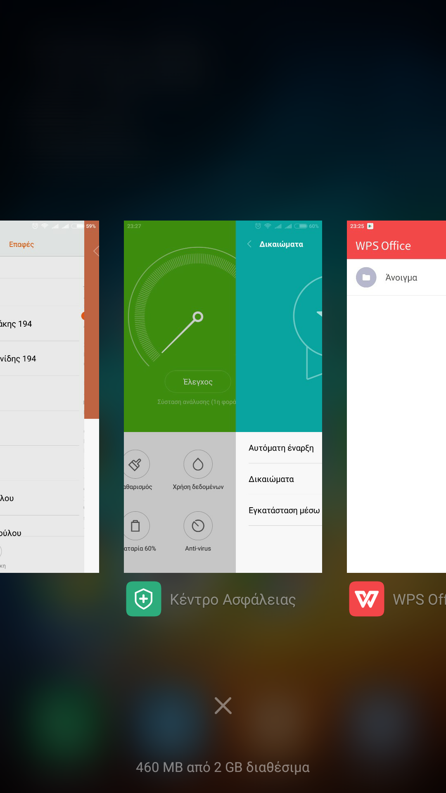446x793 pixels.
Task: Tap the Άνοιγμα label in WPS Office
Action: point(401,278)
